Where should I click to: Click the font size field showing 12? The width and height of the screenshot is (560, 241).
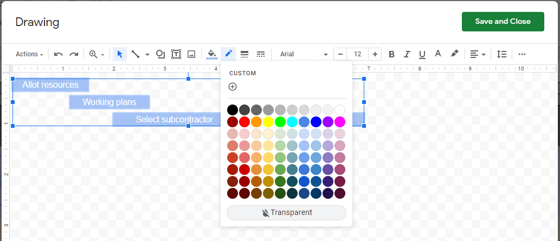(x=357, y=54)
